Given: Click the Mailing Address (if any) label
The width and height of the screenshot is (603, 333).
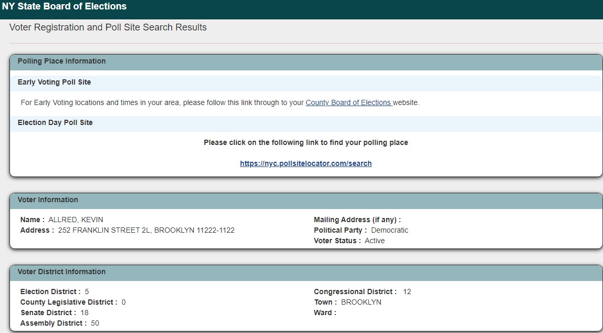Looking at the screenshot, I should [x=357, y=220].
